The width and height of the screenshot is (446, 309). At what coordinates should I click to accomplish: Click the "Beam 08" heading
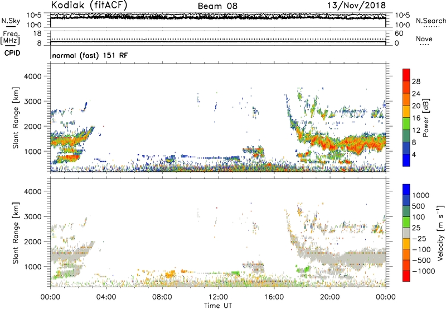click(x=217, y=6)
